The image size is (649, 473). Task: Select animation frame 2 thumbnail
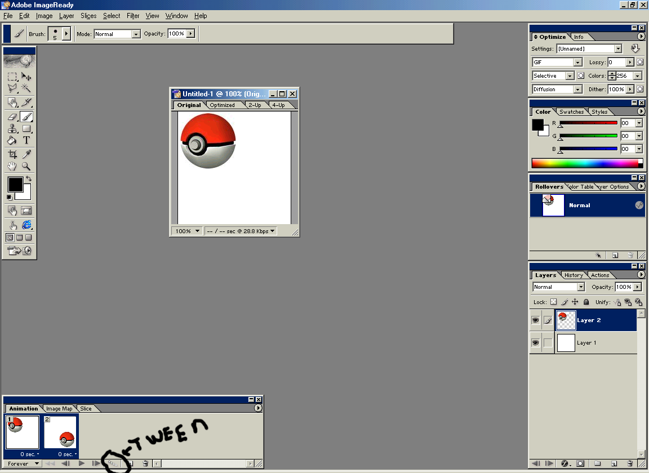(x=60, y=432)
